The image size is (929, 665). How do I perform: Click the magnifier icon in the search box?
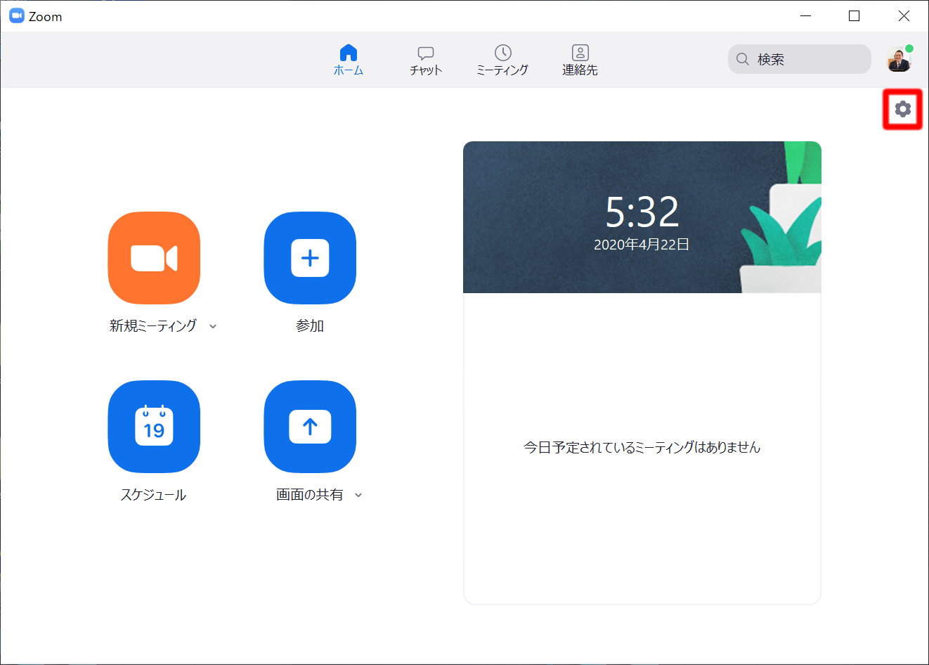tap(742, 59)
